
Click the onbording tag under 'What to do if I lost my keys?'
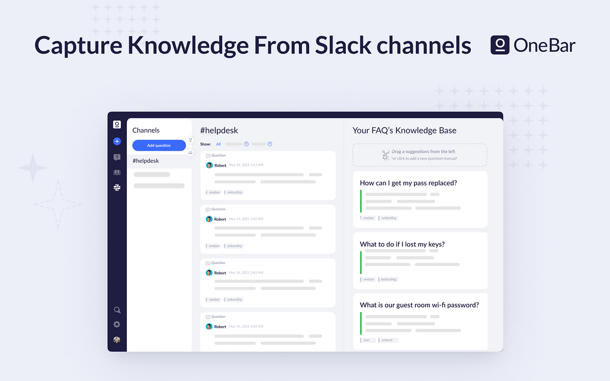(388, 280)
